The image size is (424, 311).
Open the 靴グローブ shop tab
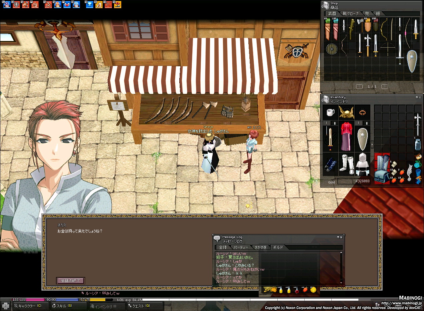click(351, 14)
